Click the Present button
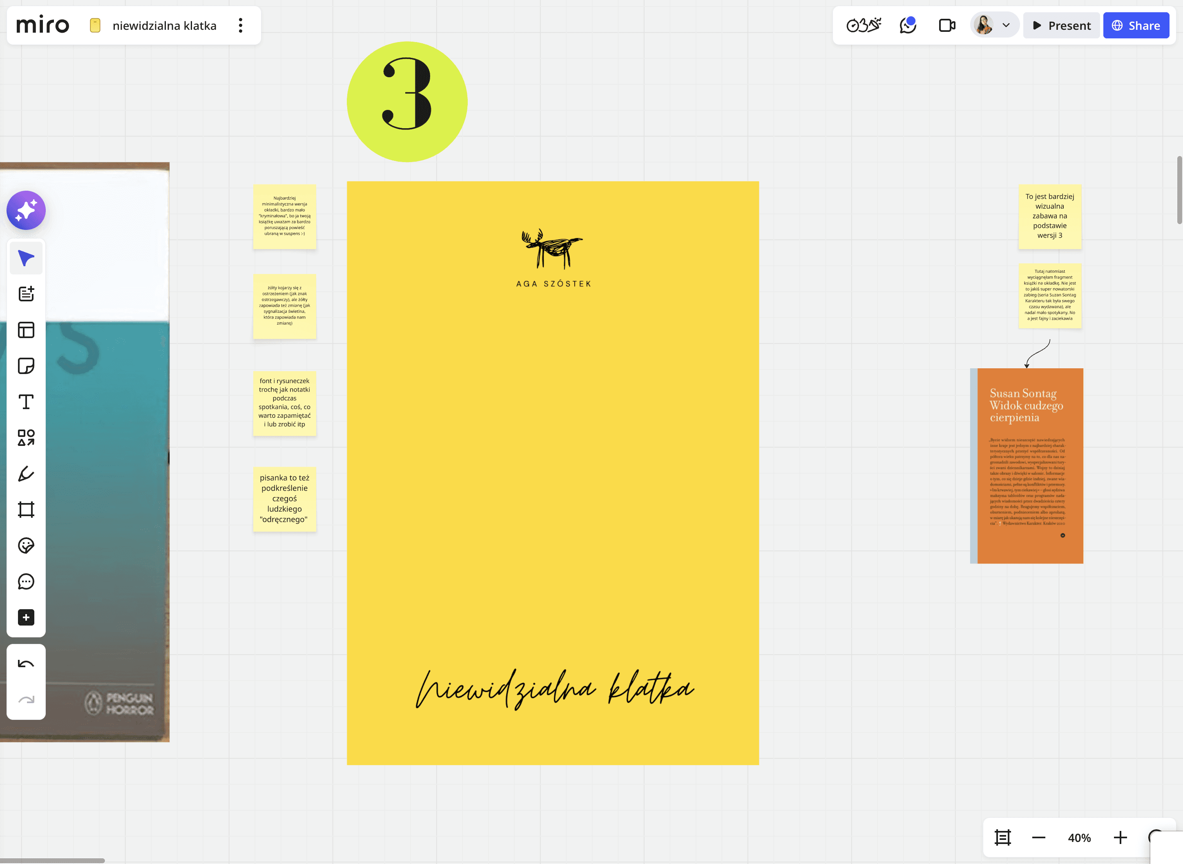Image resolution: width=1183 pixels, height=864 pixels. 1062,26
